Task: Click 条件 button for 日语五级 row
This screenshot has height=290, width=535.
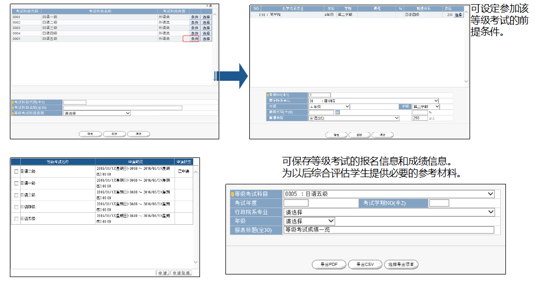Action: [194, 39]
